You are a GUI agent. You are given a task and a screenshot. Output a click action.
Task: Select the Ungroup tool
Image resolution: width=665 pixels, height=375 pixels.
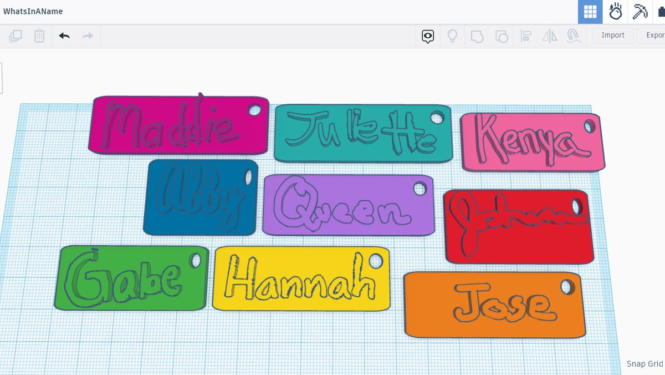[x=500, y=36]
